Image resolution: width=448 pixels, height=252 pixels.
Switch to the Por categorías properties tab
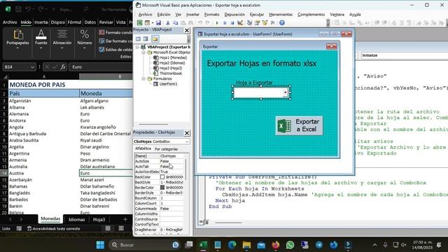pos(166,149)
